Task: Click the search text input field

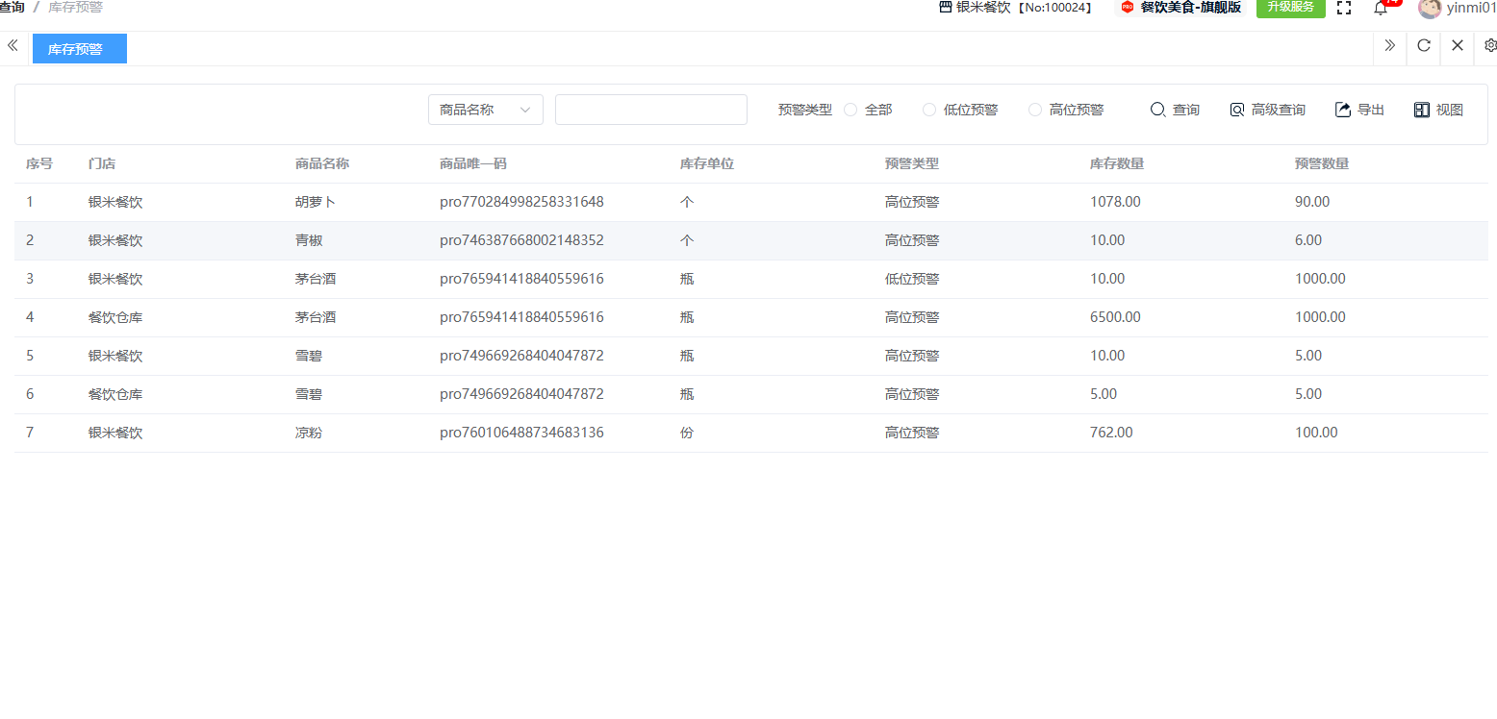Action: 650,110
